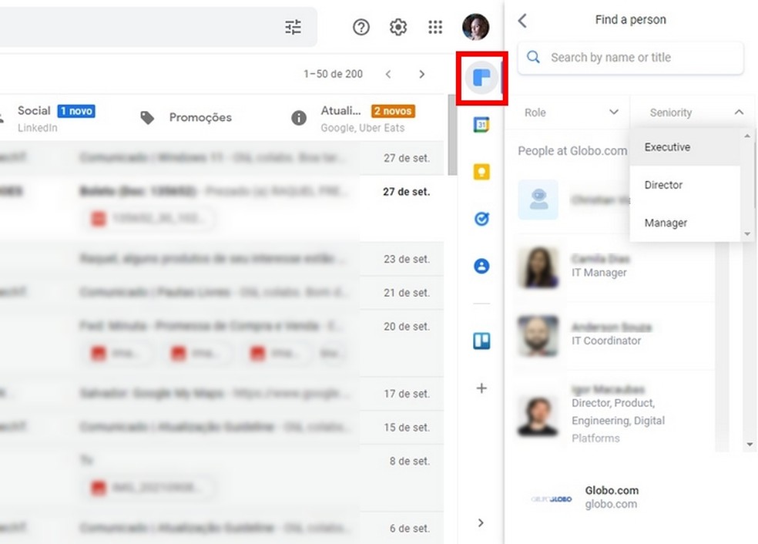Image resolution: width=758 pixels, height=544 pixels.
Task: Click the back arrow in Find a person
Action: click(522, 21)
